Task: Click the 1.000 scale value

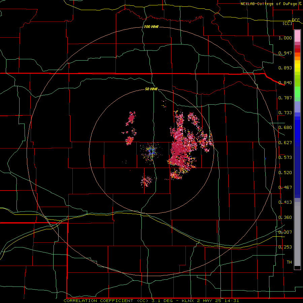Action: point(285,38)
